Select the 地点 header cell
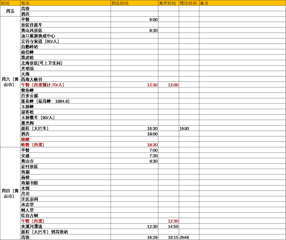 coord(65,3)
